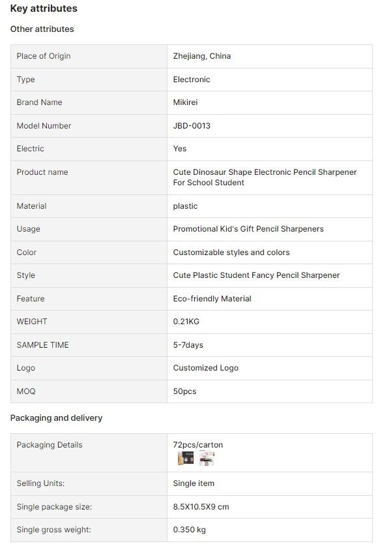Select the Customizable styles and colors value

click(231, 252)
